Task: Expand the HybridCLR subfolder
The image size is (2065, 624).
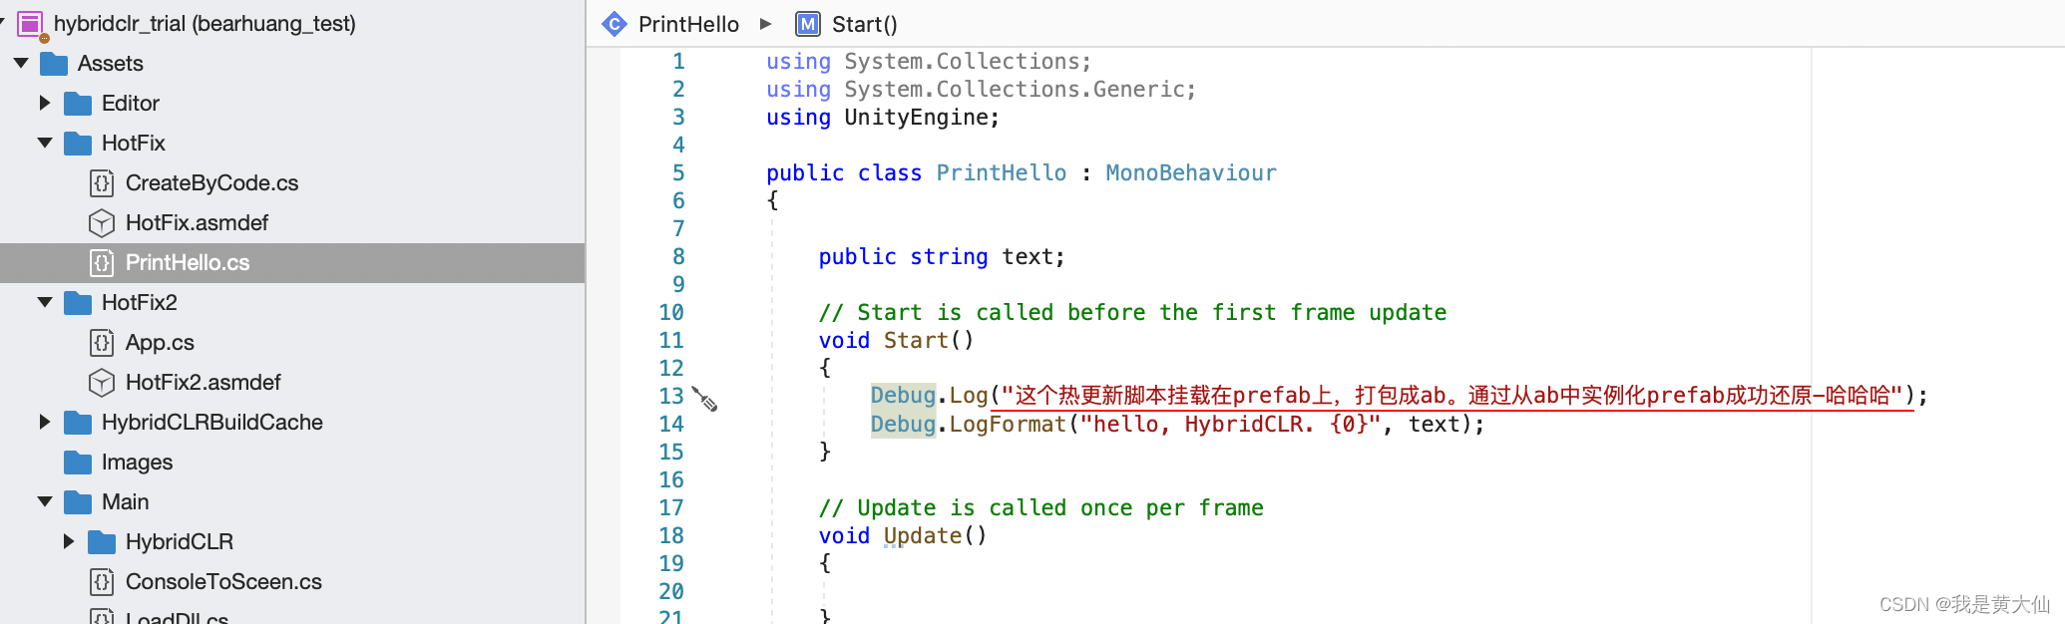Action: click(69, 541)
